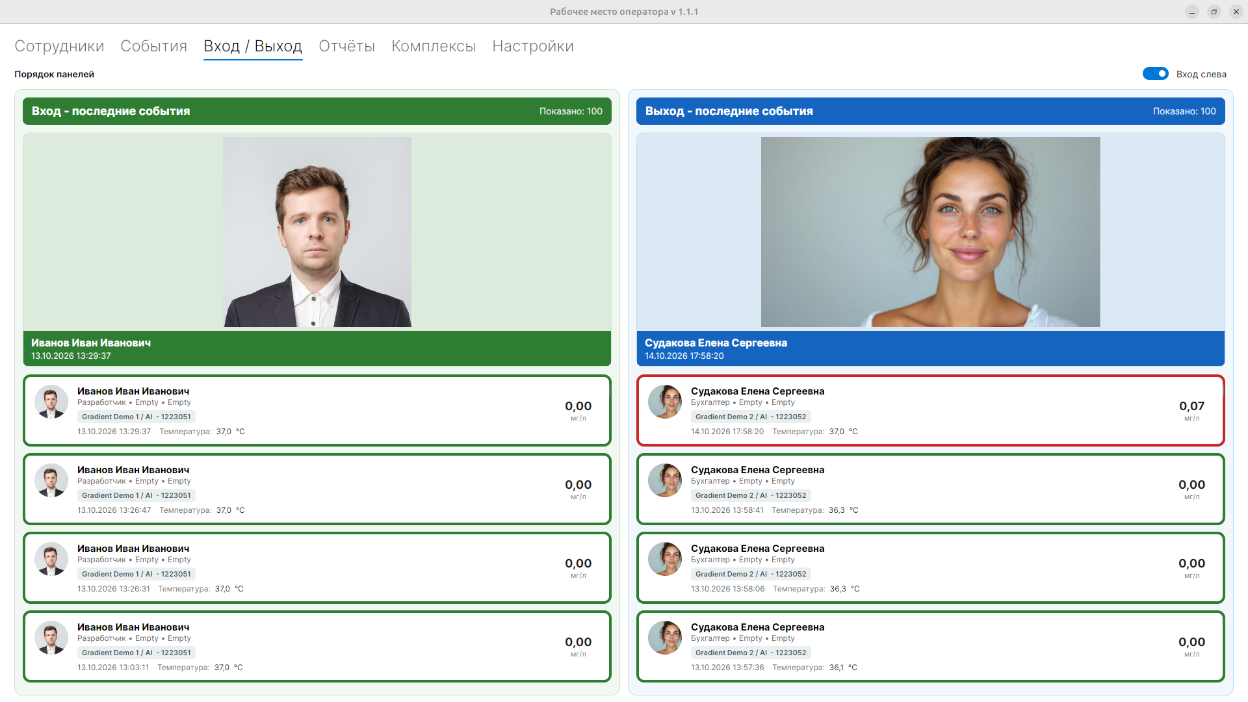Click temperature 36,3 °C in 13:58:41 event
This screenshot has height=702, width=1248.
coord(844,510)
